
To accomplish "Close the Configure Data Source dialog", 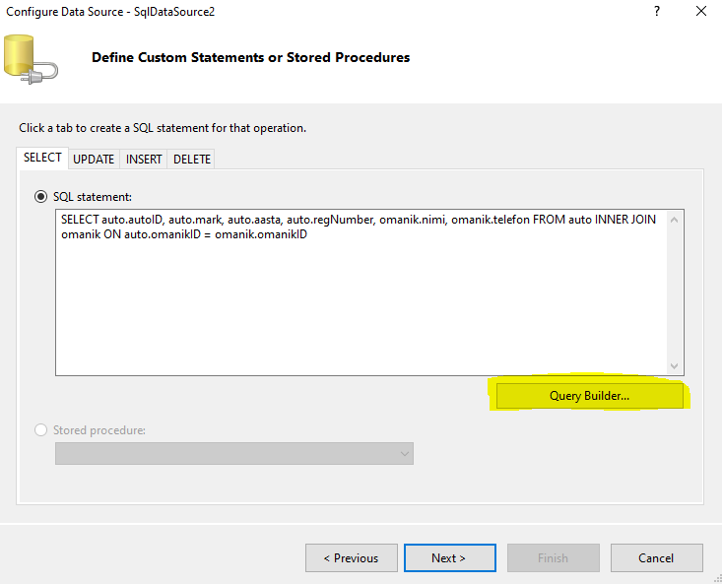I will [x=700, y=12].
